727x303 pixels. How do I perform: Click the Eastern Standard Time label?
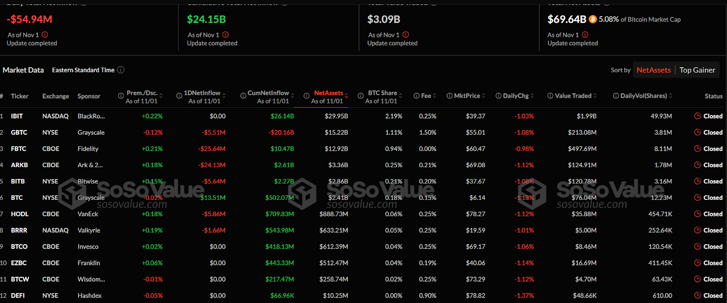coord(83,70)
